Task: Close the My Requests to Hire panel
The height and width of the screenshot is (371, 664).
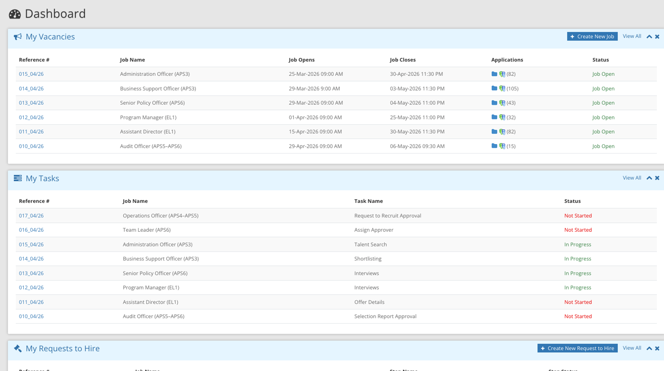Action: click(x=657, y=348)
